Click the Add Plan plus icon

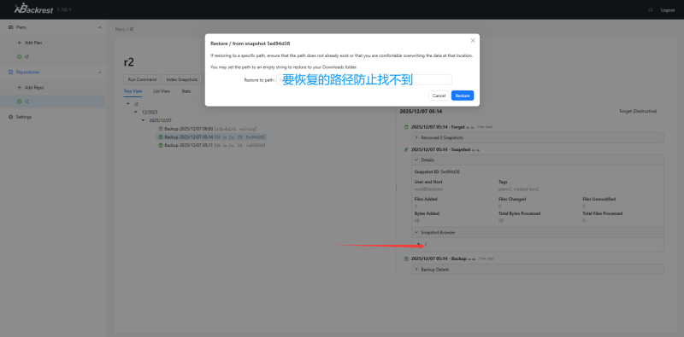(19, 43)
